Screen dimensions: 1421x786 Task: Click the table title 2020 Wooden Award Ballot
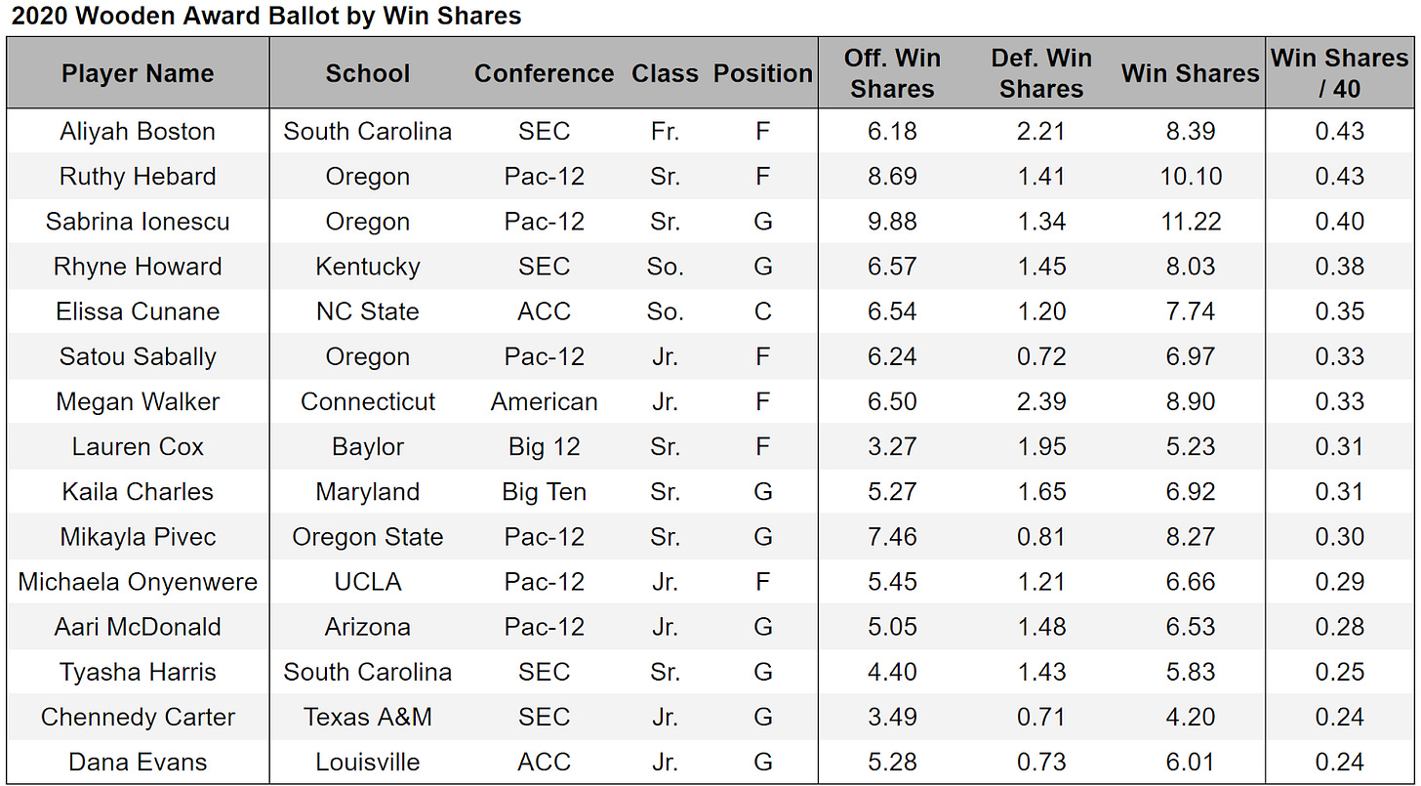click(266, 16)
